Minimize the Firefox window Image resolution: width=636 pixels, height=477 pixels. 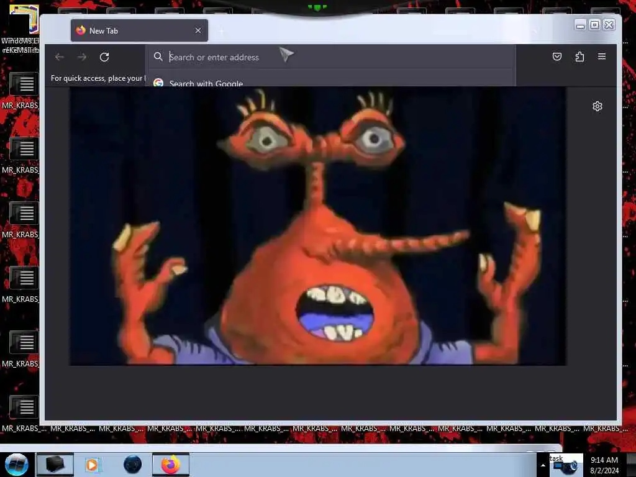[x=581, y=25]
